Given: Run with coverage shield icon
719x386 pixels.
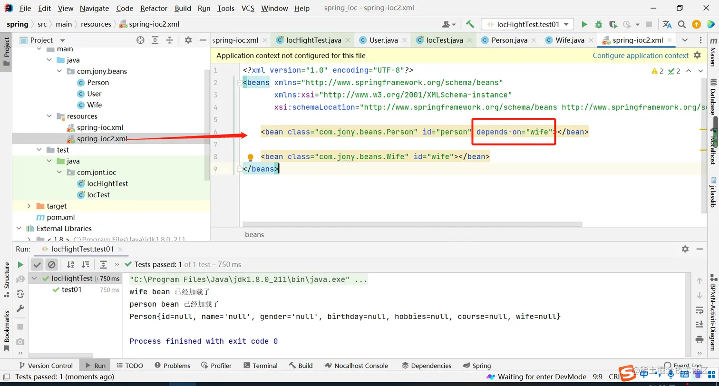Looking at the screenshot, I should (x=613, y=24).
